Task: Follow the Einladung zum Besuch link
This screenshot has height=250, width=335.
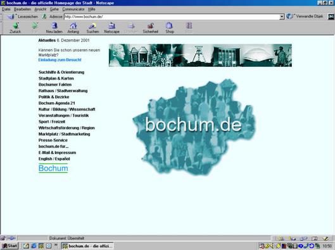Action: tap(60, 60)
